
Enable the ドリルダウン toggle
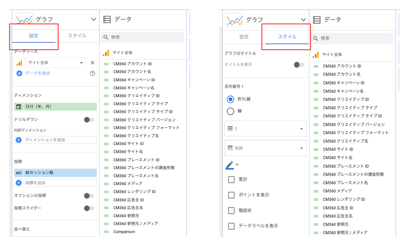(89, 119)
